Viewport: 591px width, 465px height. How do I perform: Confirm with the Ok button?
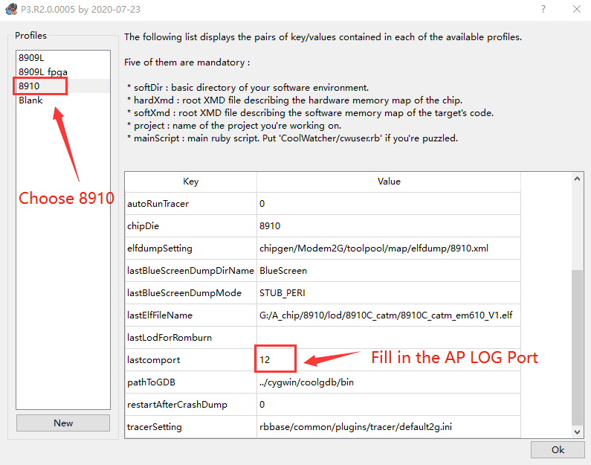pos(558,450)
